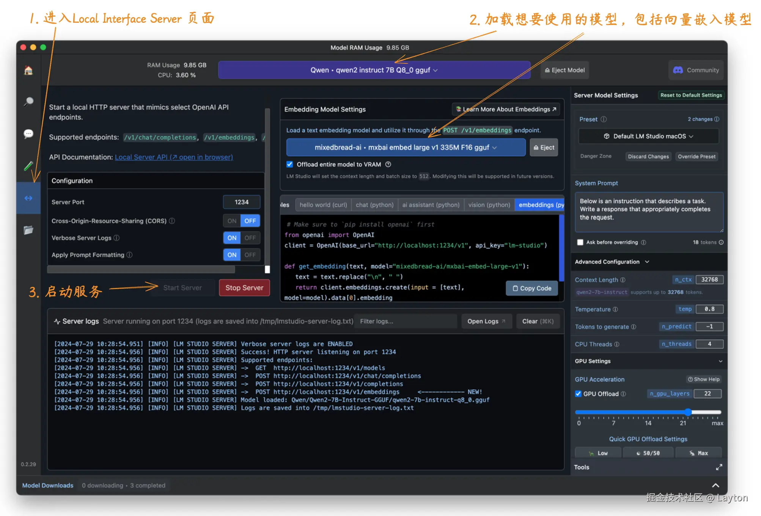This screenshot has width=761, height=516.
Task: Select the chat (python) example tab
Action: [374, 205]
